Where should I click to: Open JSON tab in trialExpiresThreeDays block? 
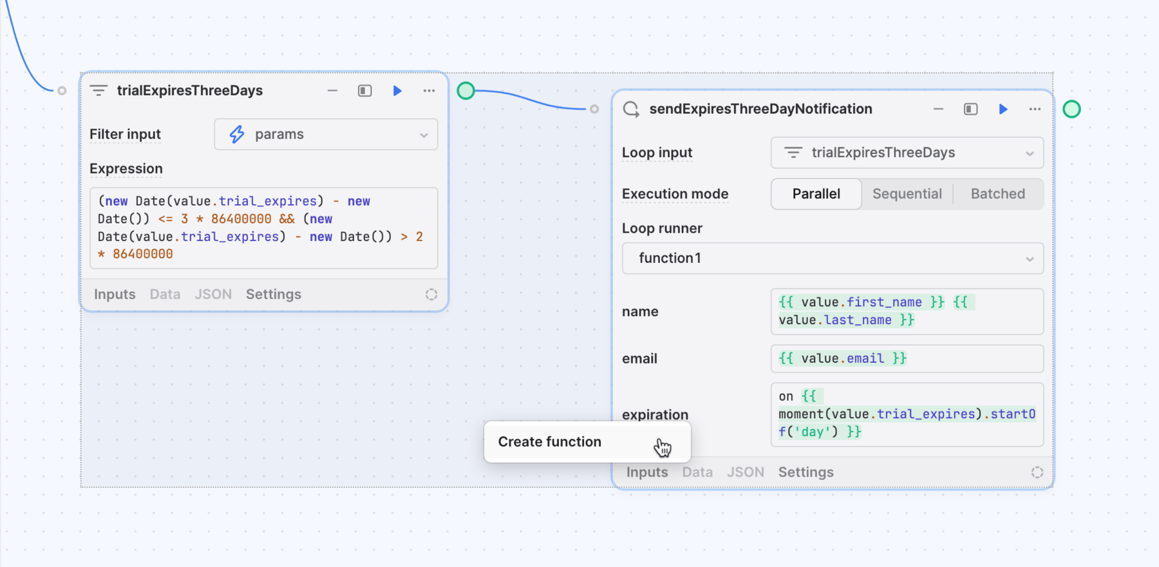(x=213, y=294)
